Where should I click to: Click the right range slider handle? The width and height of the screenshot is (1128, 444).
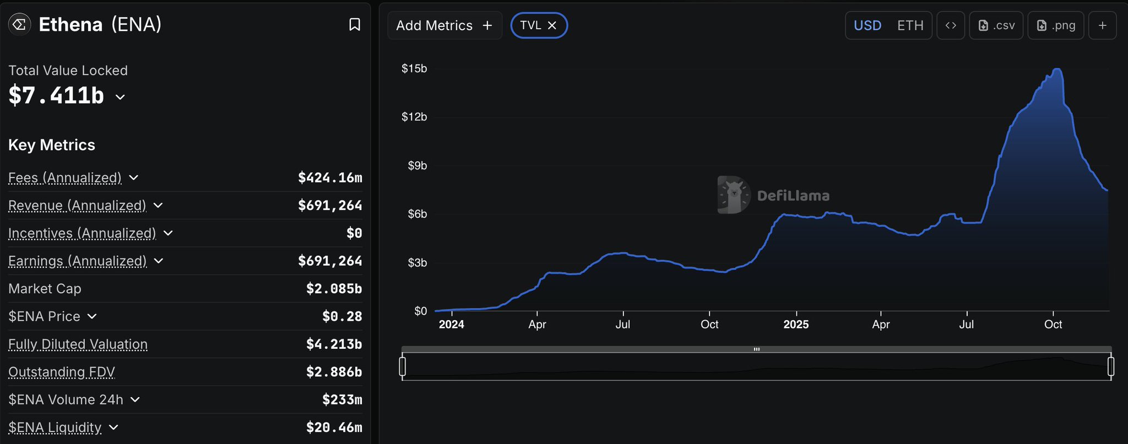coord(1110,366)
